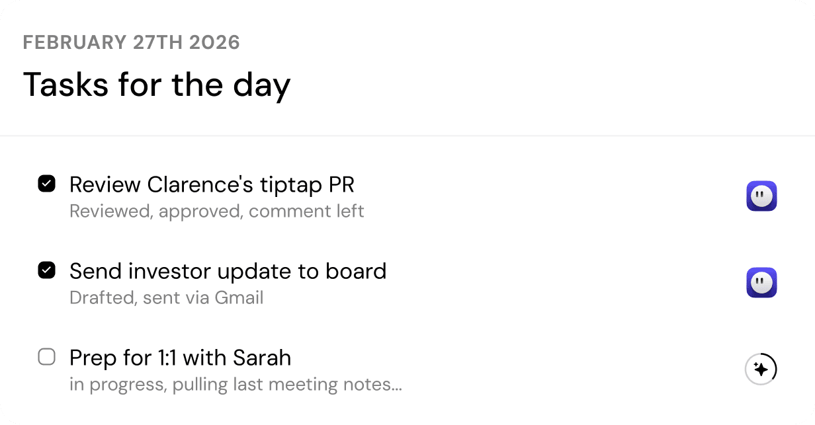Uncheck the Send investor update to board checkbox

[x=46, y=270]
